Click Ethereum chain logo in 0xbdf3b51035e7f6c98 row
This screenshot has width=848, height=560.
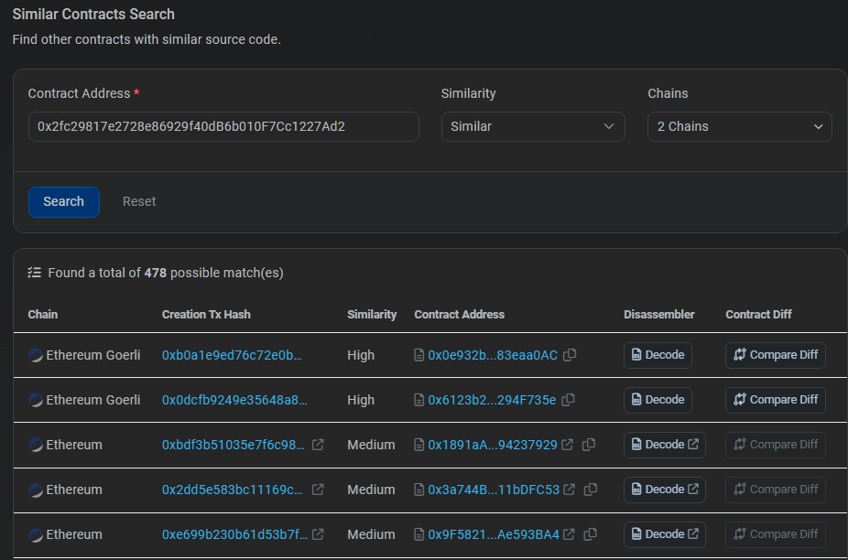(36, 445)
